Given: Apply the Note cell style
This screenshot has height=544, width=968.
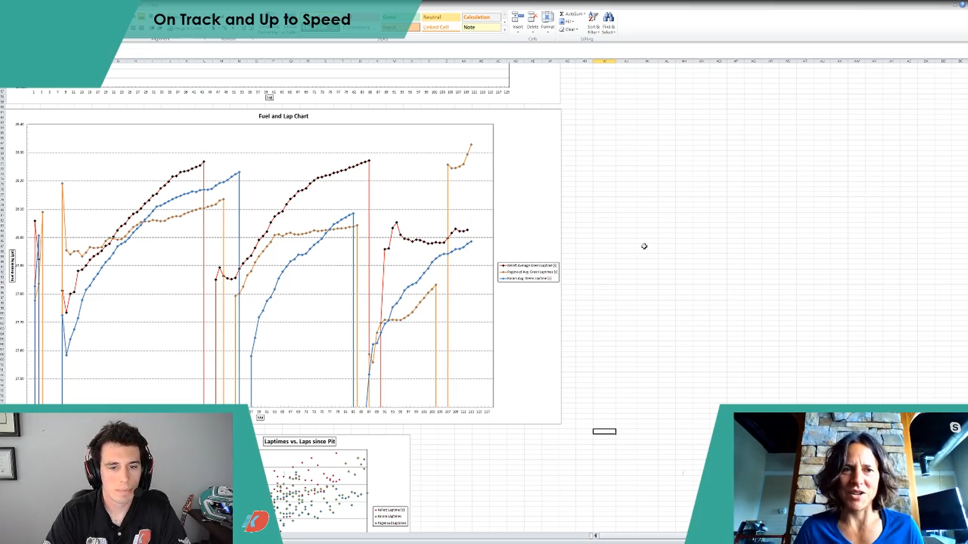Looking at the screenshot, I should [481, 27].
